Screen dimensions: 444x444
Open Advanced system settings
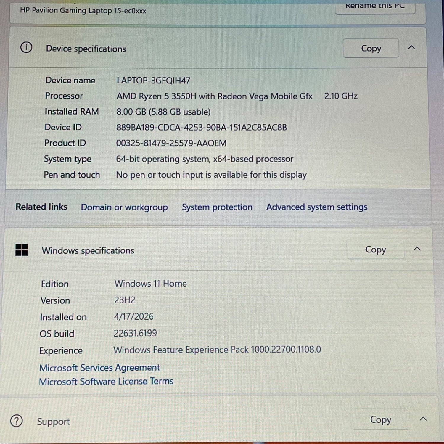click(317, 207)
